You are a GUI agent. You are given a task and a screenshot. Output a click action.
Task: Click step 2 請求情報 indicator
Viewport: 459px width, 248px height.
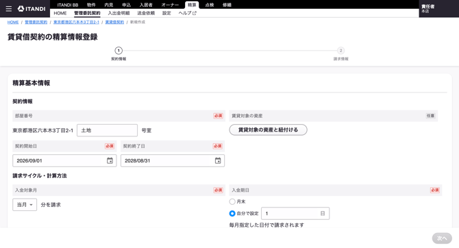coord(340,53)
